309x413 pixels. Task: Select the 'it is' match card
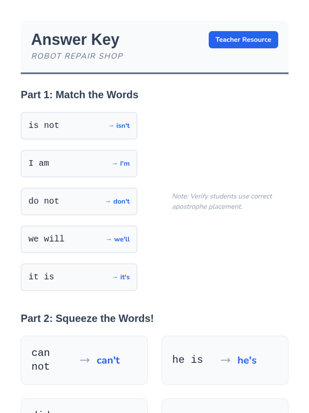click(79, 277)
